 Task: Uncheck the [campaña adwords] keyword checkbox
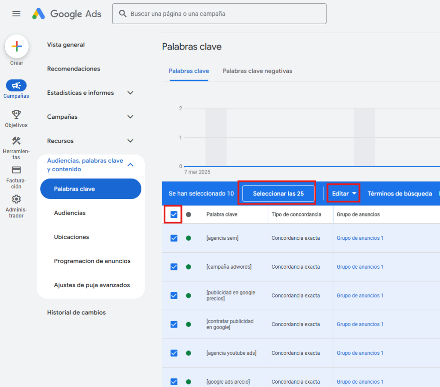click(x=174, y=267)
